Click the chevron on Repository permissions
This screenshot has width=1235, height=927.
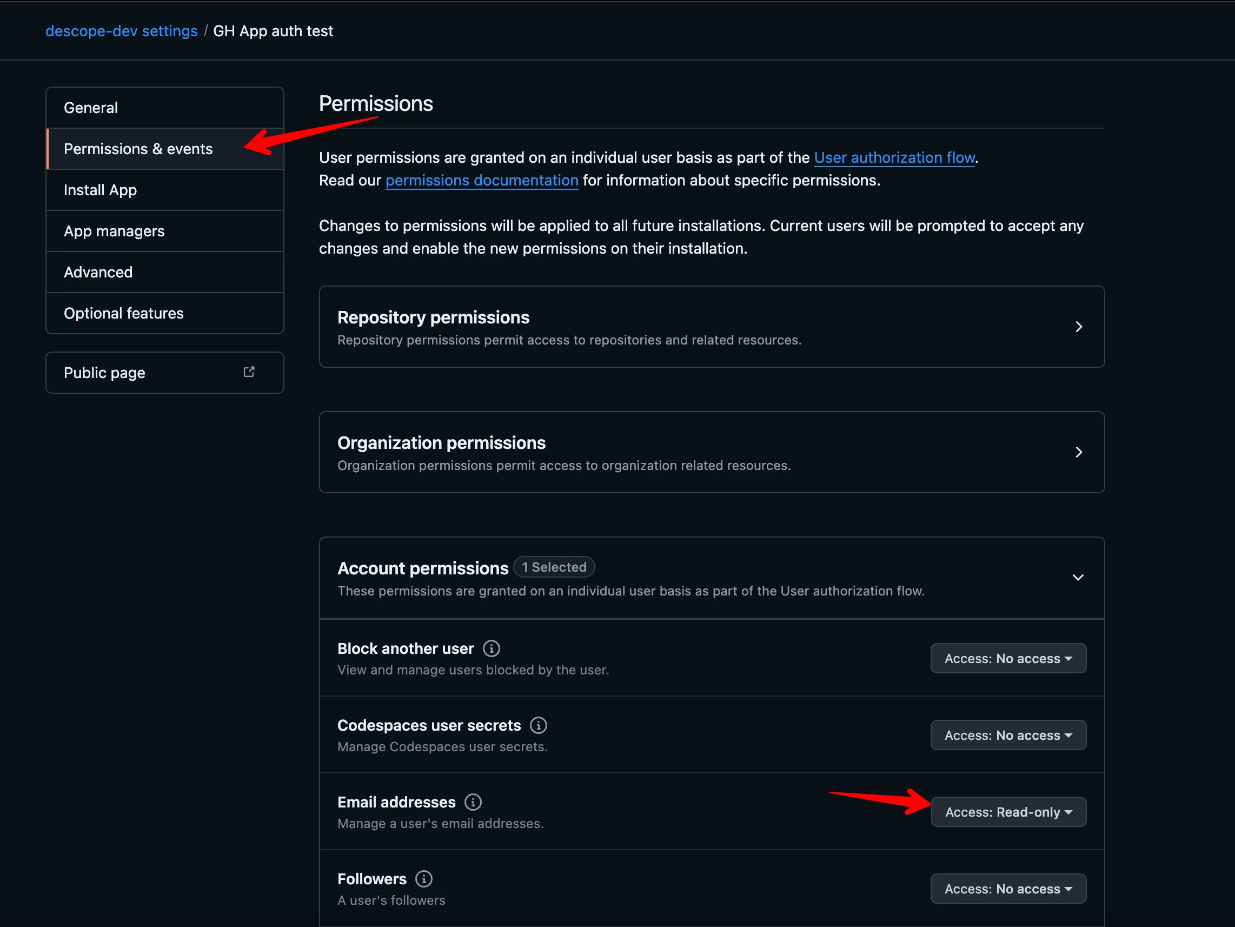[1079, 327]
